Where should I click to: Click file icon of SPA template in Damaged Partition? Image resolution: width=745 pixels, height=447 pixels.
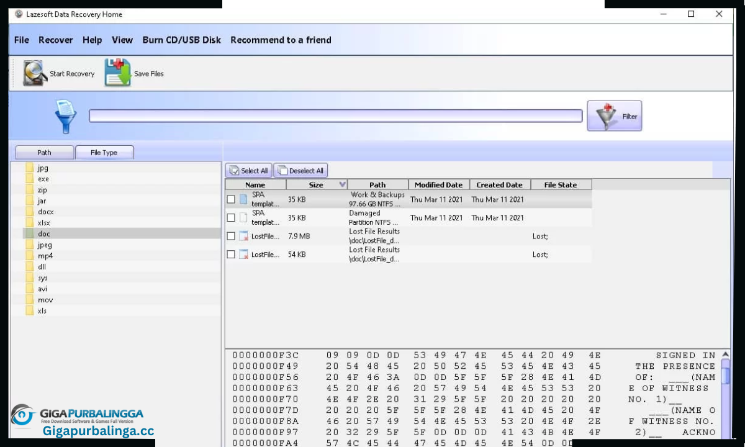tap(244, 218)
